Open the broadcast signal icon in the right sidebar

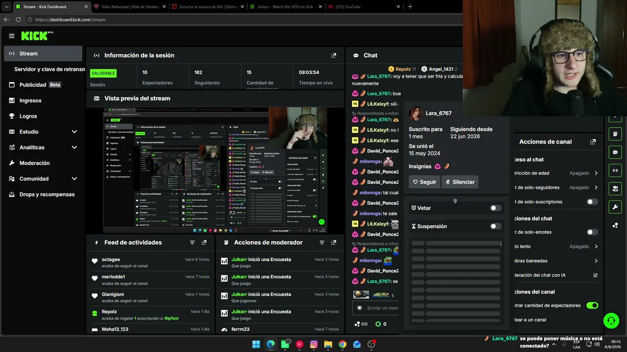click(x=615, y=170)
